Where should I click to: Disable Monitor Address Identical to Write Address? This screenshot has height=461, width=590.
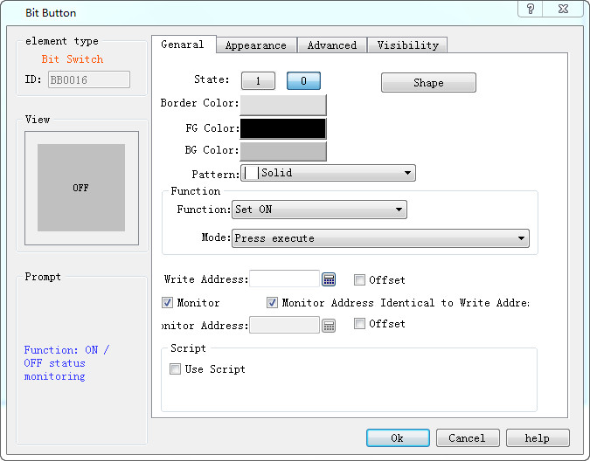(273, 303)
